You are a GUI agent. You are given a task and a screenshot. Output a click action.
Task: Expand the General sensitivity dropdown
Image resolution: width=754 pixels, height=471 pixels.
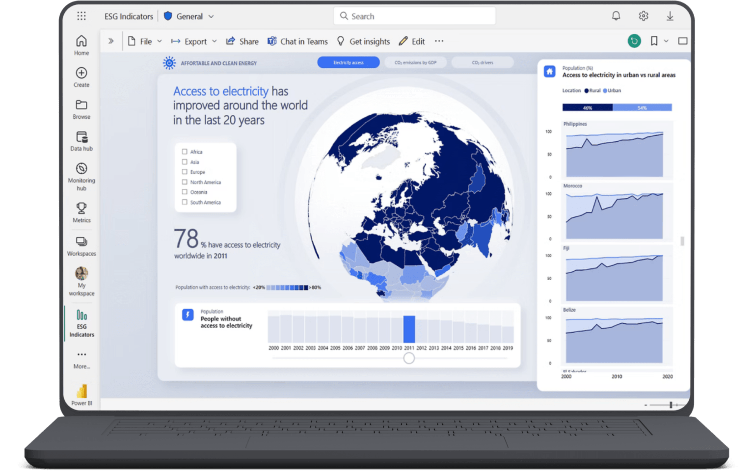211,17
